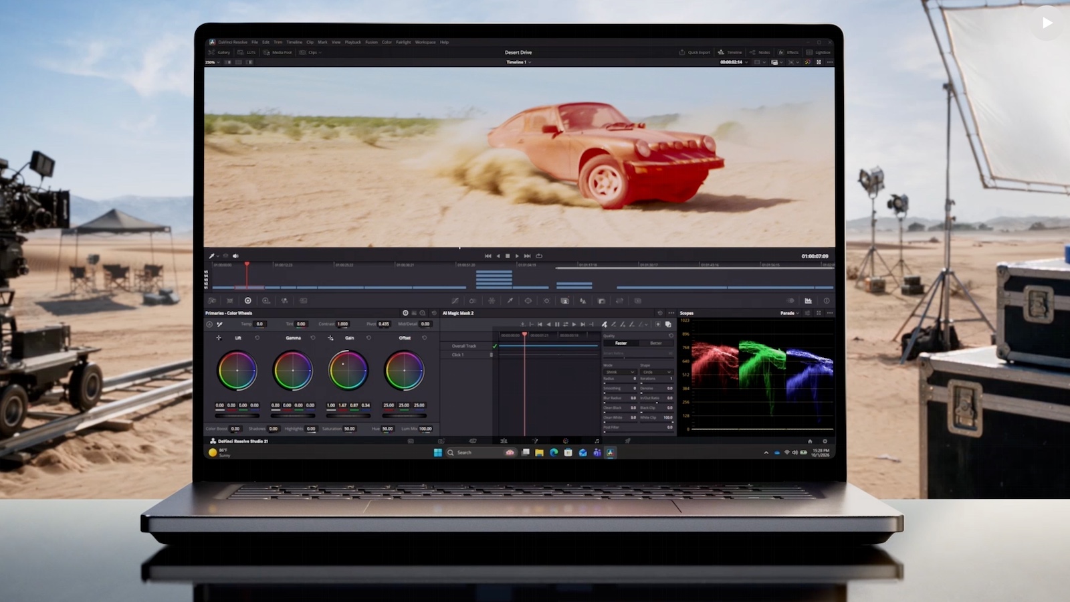Click the Quick Export button
Image resolution: width=1070 pixels, height=602 pixels.
[695, 52]
